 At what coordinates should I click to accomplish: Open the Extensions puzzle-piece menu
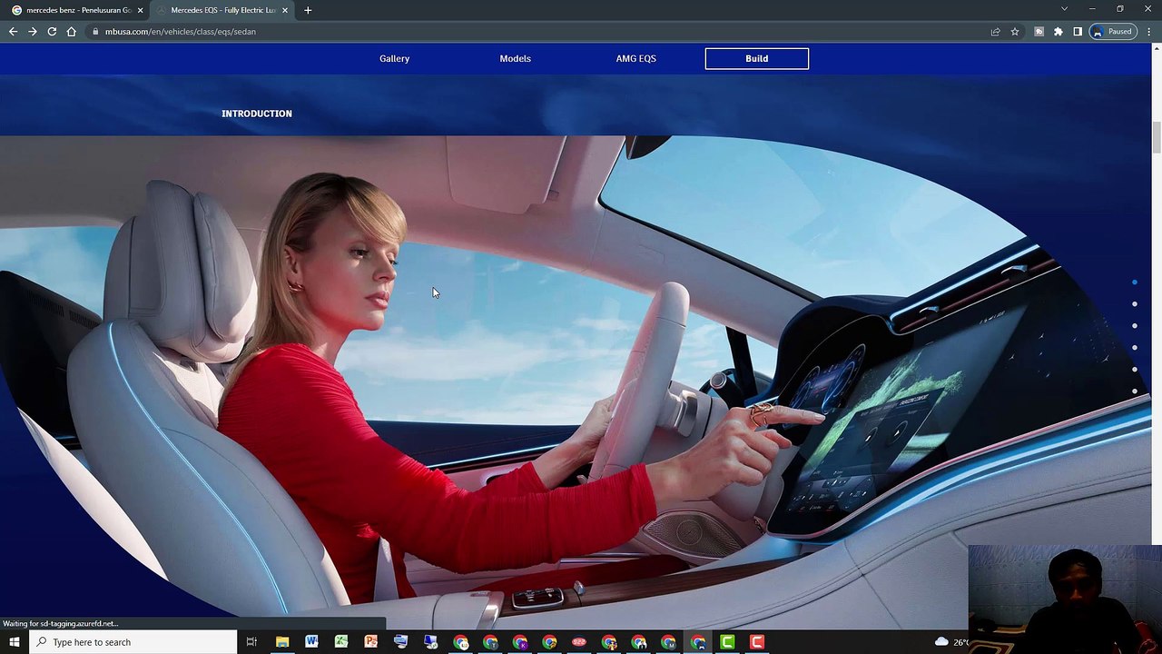coord(1059,32)
